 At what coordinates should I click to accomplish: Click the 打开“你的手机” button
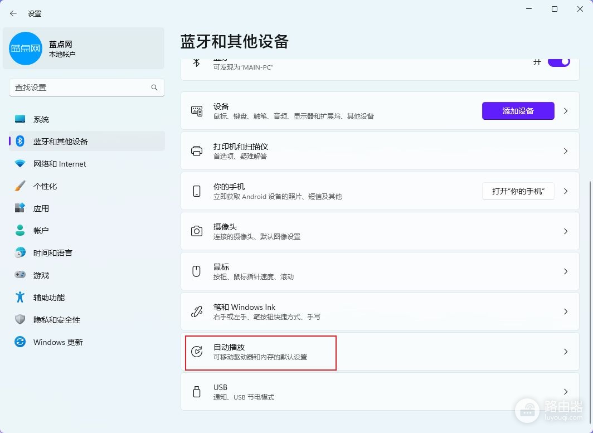tap(518, 191)
